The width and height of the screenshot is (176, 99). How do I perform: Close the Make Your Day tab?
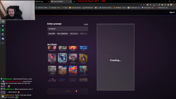[x=49, y=2]
